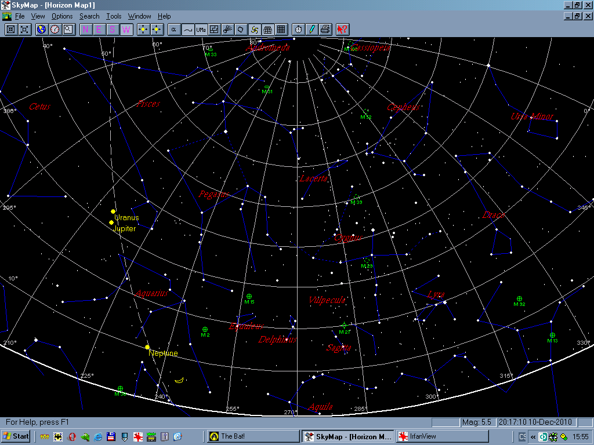Click the zoom-out full view toolbar icon
Screen dimensions: 594x445
coord(24,30)
